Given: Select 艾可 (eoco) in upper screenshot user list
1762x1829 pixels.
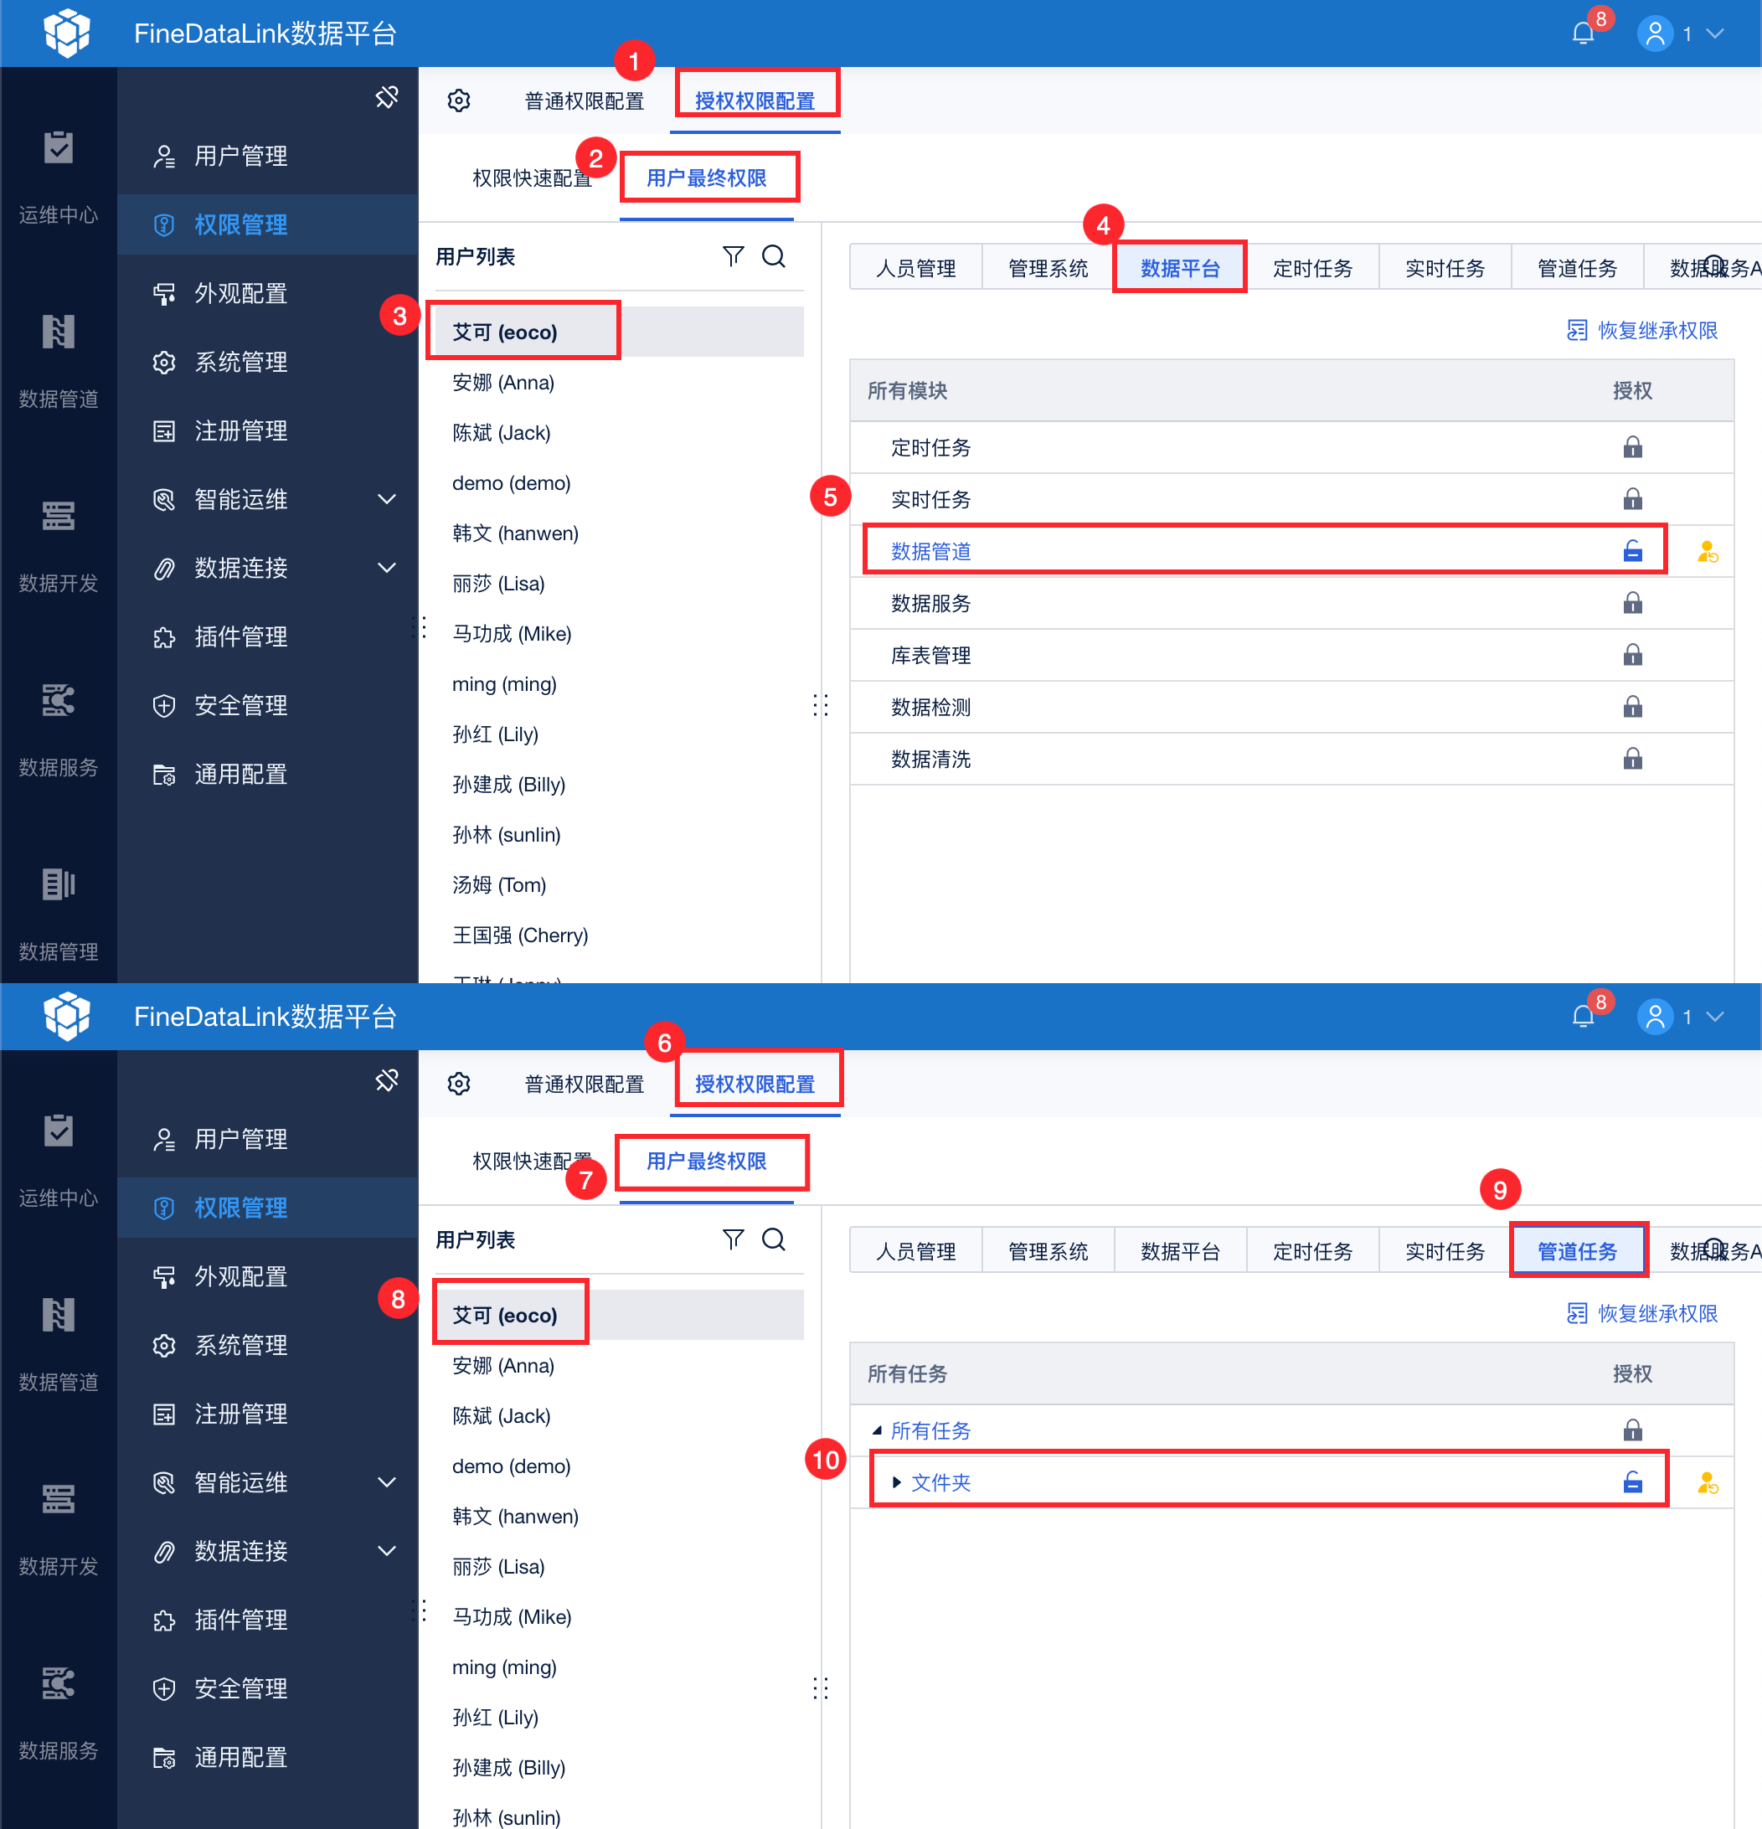Looking at the screenshot, I should [x=618, y=332].
